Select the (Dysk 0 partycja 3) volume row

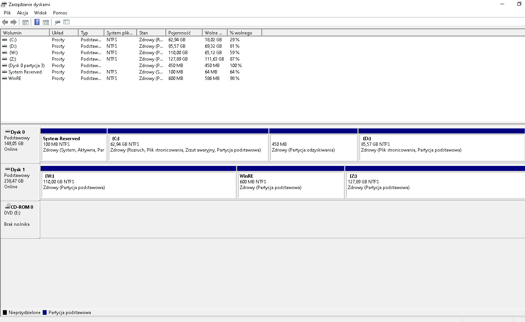tap(131, 66)
